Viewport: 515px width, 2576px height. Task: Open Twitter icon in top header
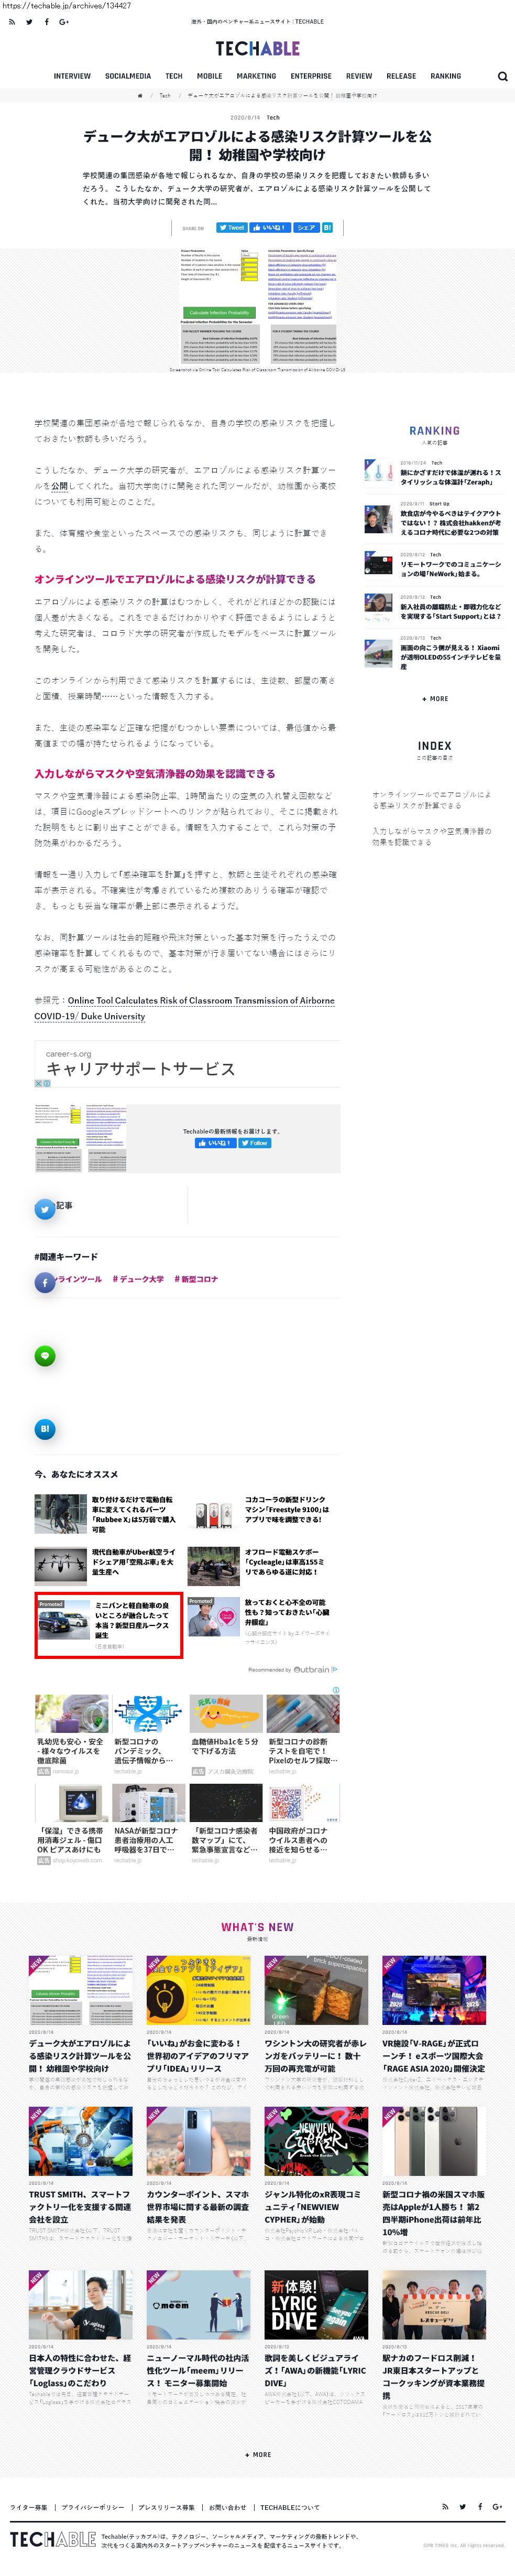[x=29, y=21]
